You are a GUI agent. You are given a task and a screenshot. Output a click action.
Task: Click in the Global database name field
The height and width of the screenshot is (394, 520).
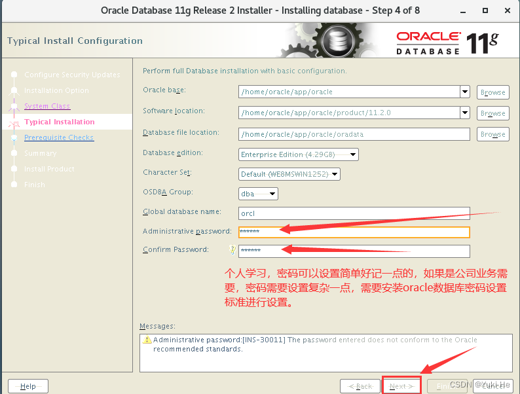point(354,213)
